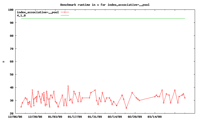The height and width of the screenshot is (120, 200).
Task: Select the index_associative-__pool legend label
Action: point(38,12)
